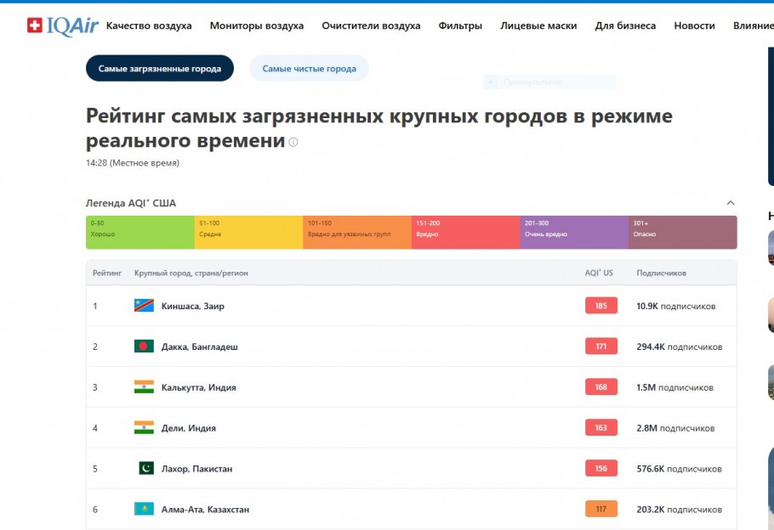The width and height of the screenshot is (774, 530).
Task: Open the Качество воздуха menu
Action: point(149,25)
